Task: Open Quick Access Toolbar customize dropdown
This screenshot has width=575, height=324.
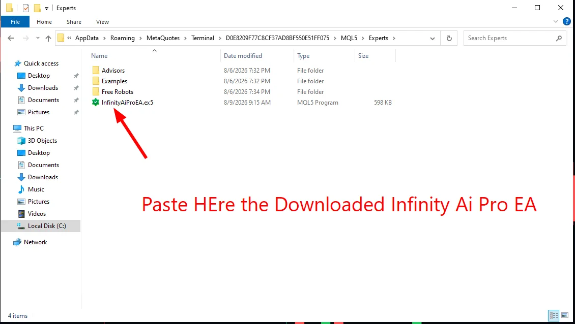Action: point(47,8)
